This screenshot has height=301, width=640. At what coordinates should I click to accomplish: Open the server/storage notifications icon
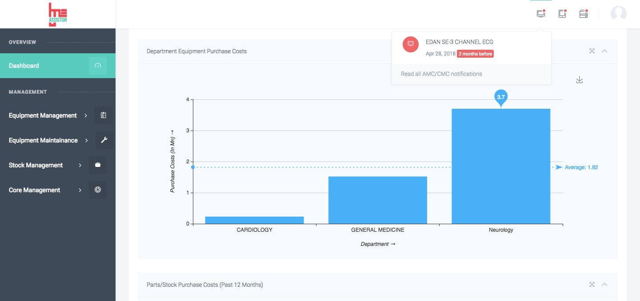[584, 14]
